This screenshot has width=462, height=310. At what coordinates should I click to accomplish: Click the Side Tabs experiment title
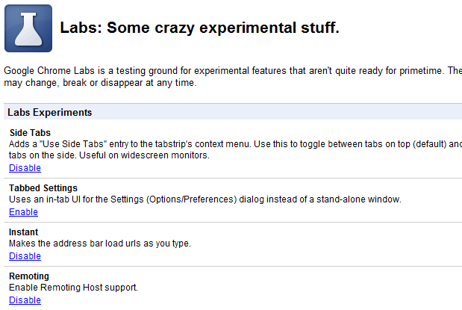click(x=30, y=133)
